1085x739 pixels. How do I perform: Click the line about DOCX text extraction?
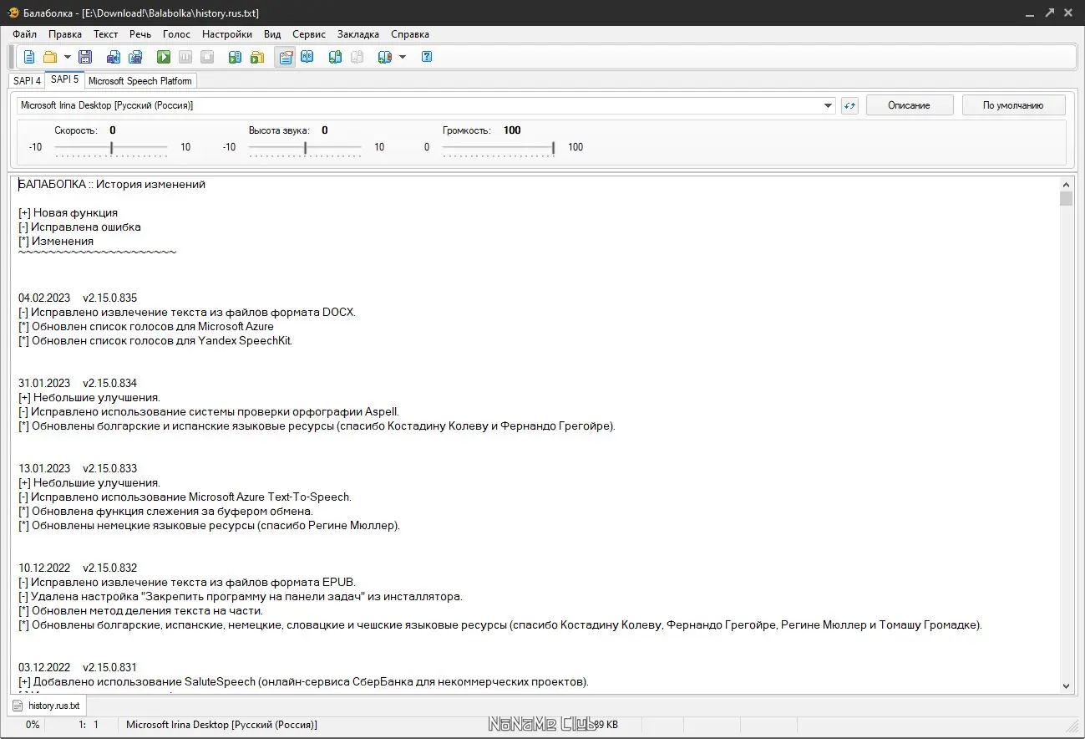pos(187,313)
